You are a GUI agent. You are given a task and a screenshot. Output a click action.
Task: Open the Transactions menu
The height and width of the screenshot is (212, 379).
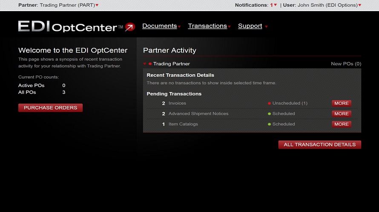coord(207,26)
